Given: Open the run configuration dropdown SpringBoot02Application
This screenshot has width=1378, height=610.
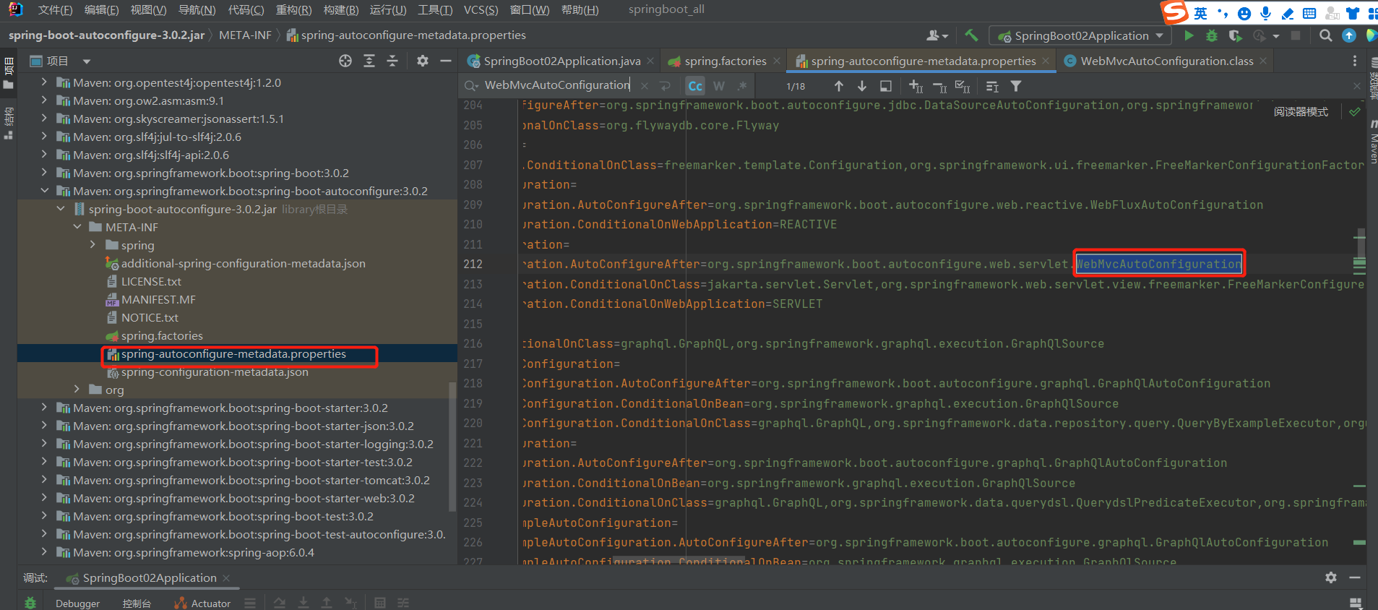Looking at the screenshot, I should click(1080, 36).
